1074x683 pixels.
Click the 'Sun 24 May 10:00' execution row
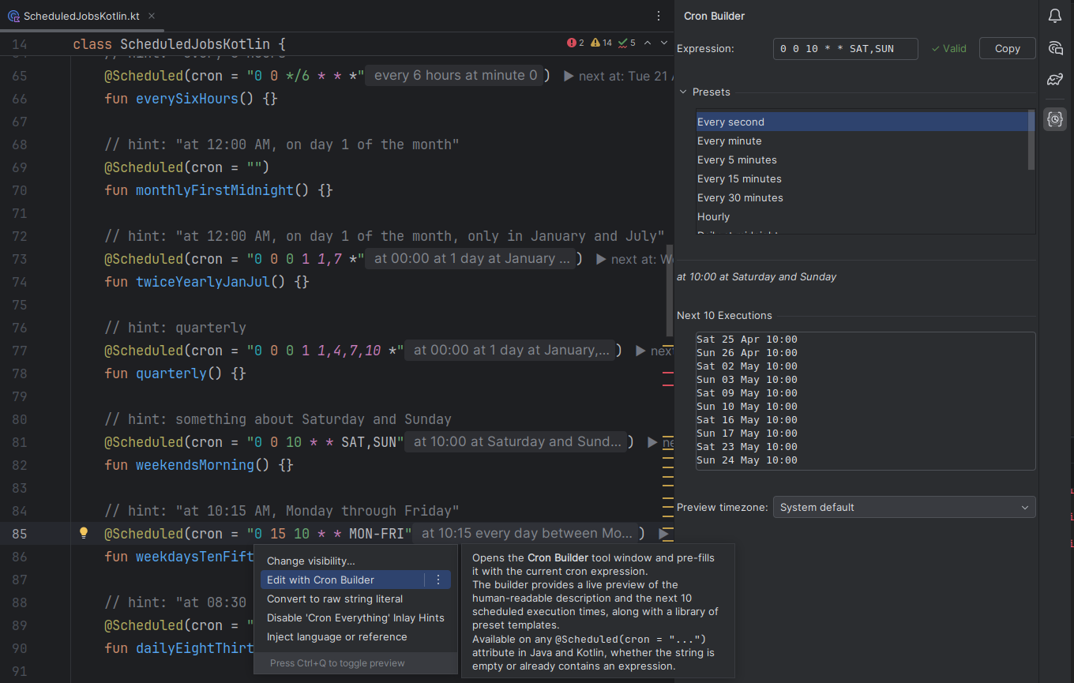click(747, 460)
